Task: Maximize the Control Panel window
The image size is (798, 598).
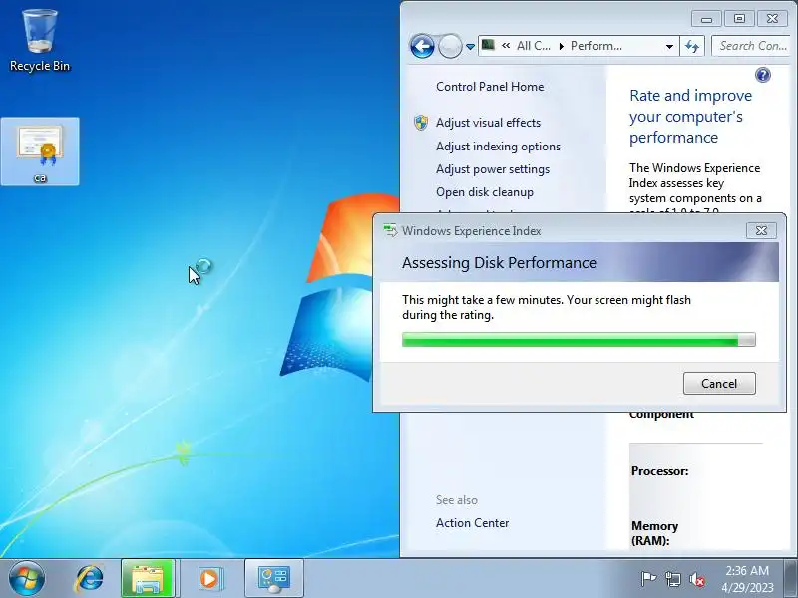Action: pyautogui.click(x=739, y=19)
